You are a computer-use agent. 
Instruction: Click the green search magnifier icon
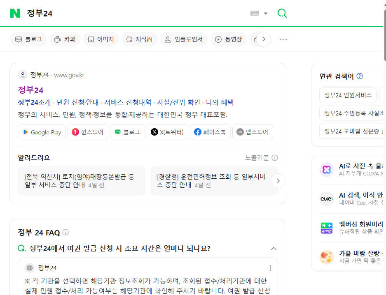(x=282, y=13)
